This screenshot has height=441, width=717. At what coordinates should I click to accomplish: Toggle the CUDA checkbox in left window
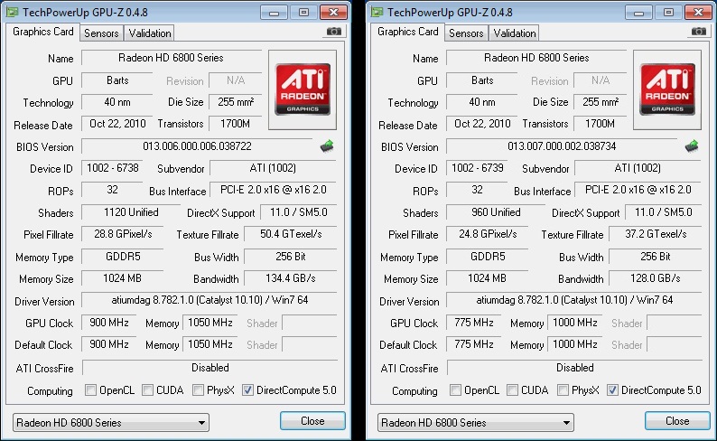[x=147, y=390]
